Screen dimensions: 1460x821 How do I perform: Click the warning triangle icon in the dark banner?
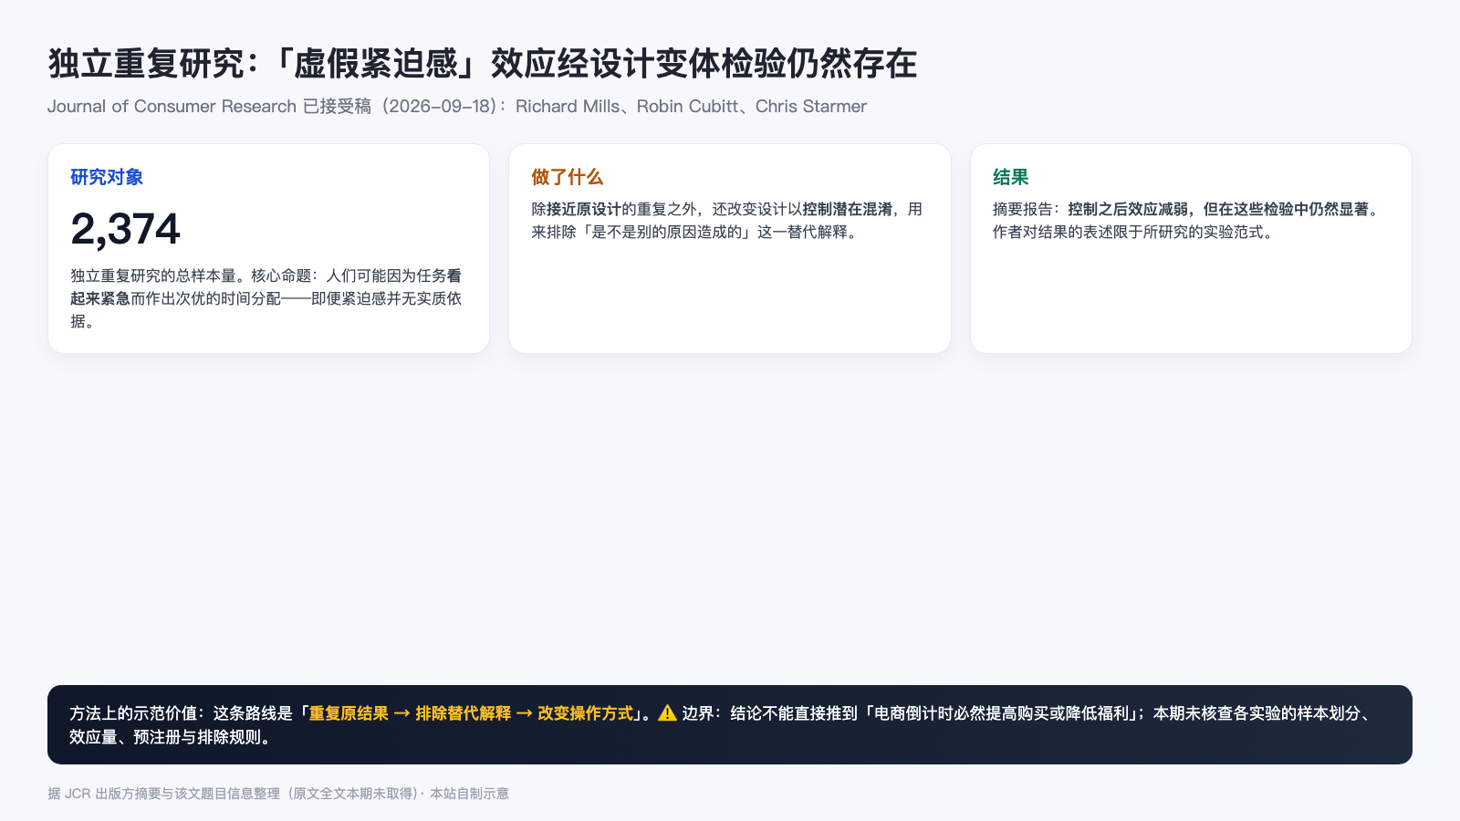(x=667, y=712)
